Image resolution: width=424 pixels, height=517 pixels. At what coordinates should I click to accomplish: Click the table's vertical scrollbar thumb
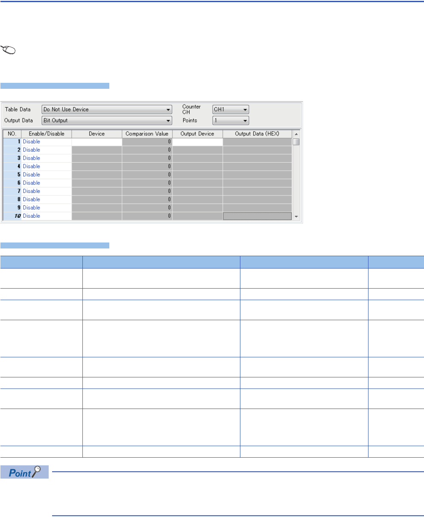click(296, 142)
